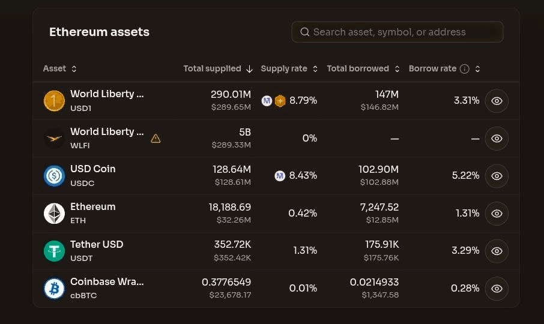Sort by the Asset column header
This screenshot has height=324, width=544.
(x=59, y=68)
